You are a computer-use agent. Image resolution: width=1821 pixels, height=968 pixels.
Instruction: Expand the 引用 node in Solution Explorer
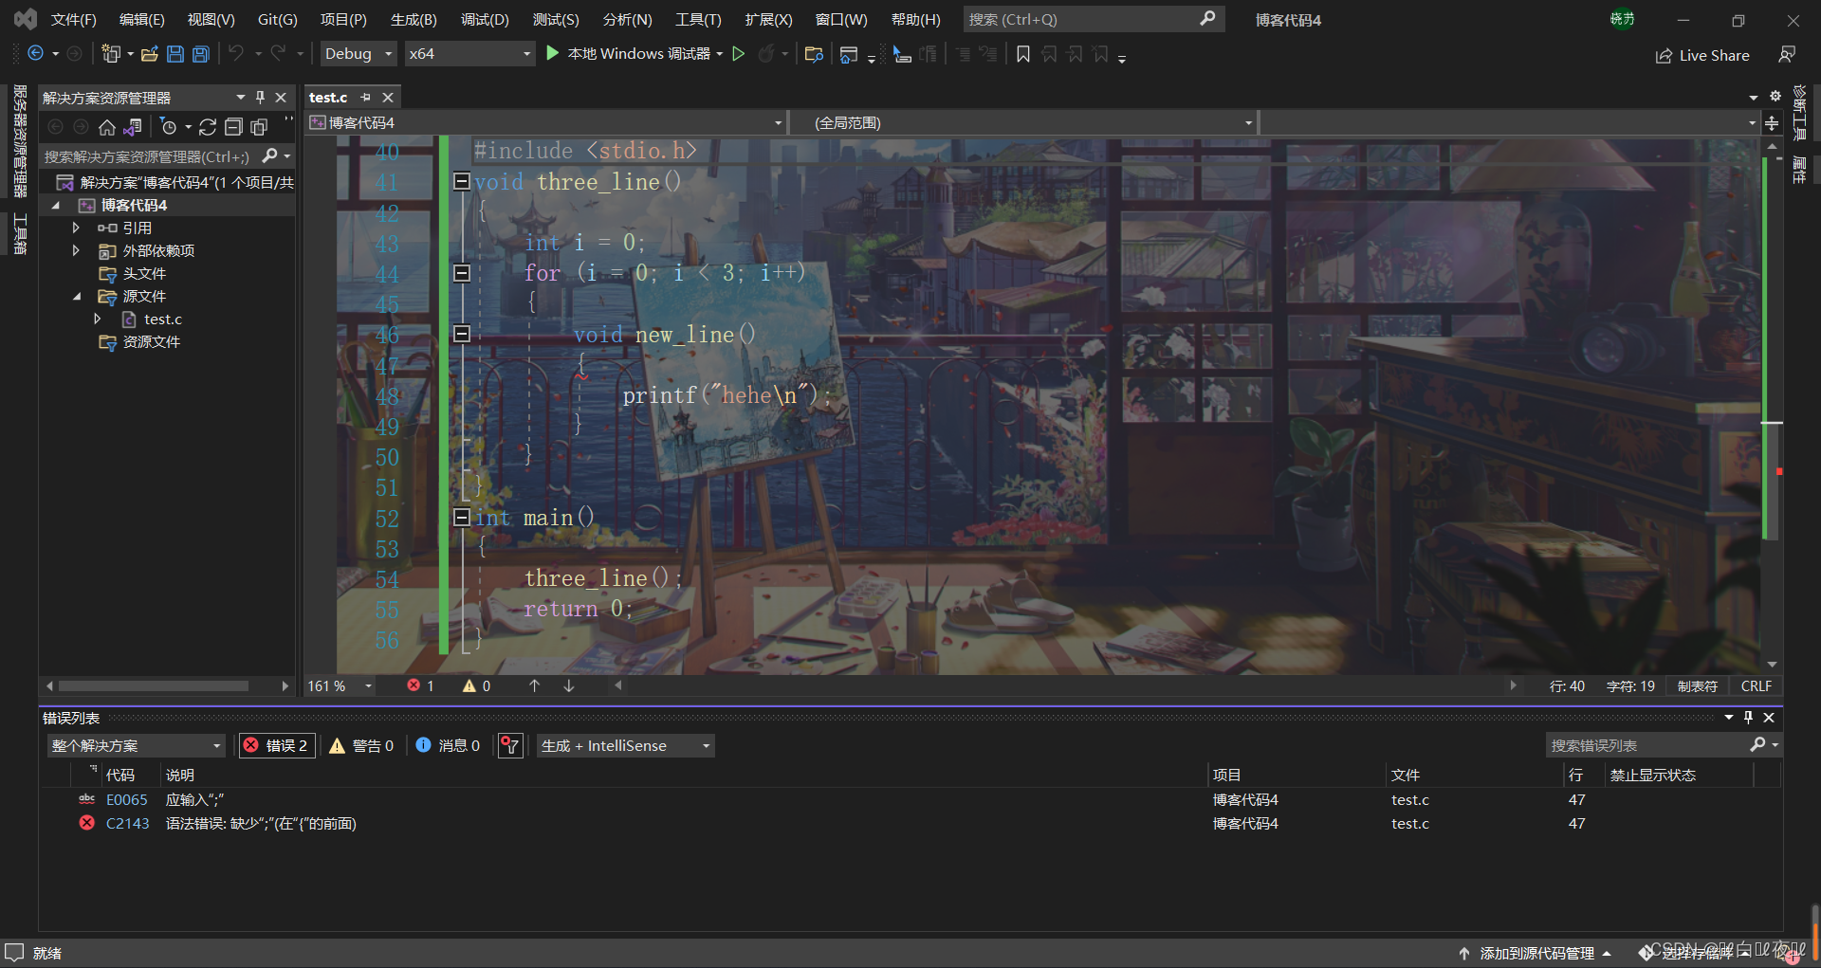tap(76, 228)
